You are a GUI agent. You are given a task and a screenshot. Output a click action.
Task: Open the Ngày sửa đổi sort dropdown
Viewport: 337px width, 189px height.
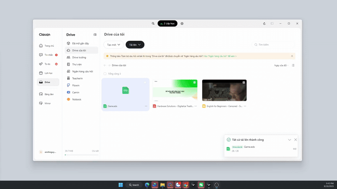tap(281, 66)
